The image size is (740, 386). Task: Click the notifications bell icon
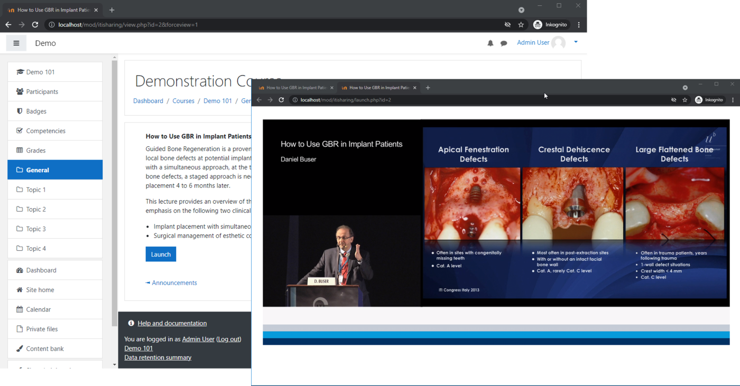(491, 43)
